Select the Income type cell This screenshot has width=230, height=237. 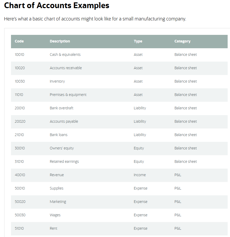[140, 175]
